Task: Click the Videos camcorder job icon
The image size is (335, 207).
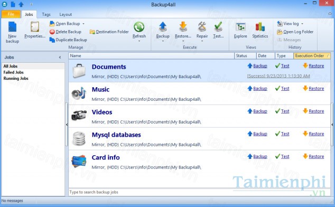Action: pyautogui.click(x=79, y=115)
